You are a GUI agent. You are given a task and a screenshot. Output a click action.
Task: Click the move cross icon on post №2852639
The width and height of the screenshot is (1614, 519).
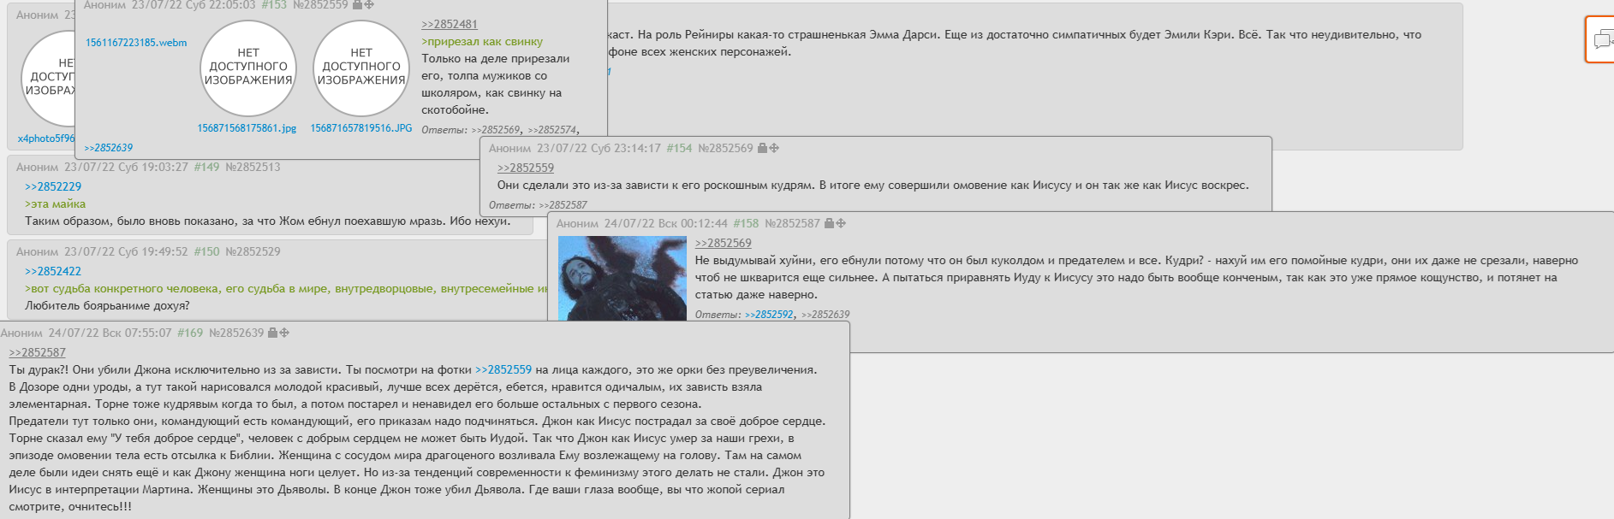pos(284,333)
